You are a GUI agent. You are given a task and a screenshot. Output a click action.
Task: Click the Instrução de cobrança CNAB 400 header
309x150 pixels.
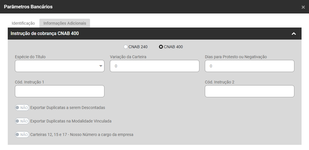(x=45, y=34)
